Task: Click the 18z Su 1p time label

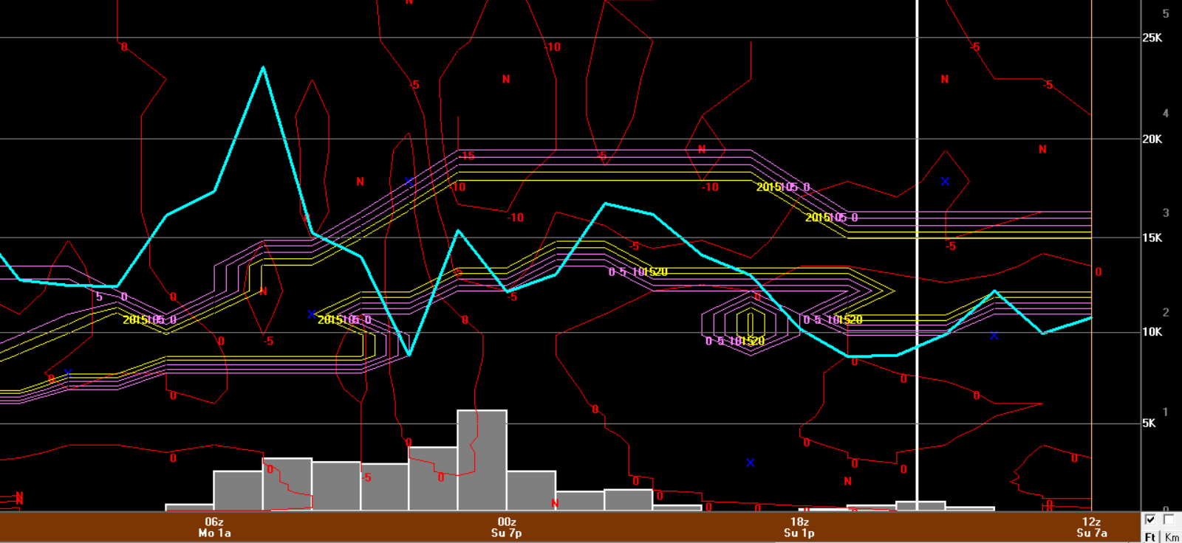Action: 799,527
